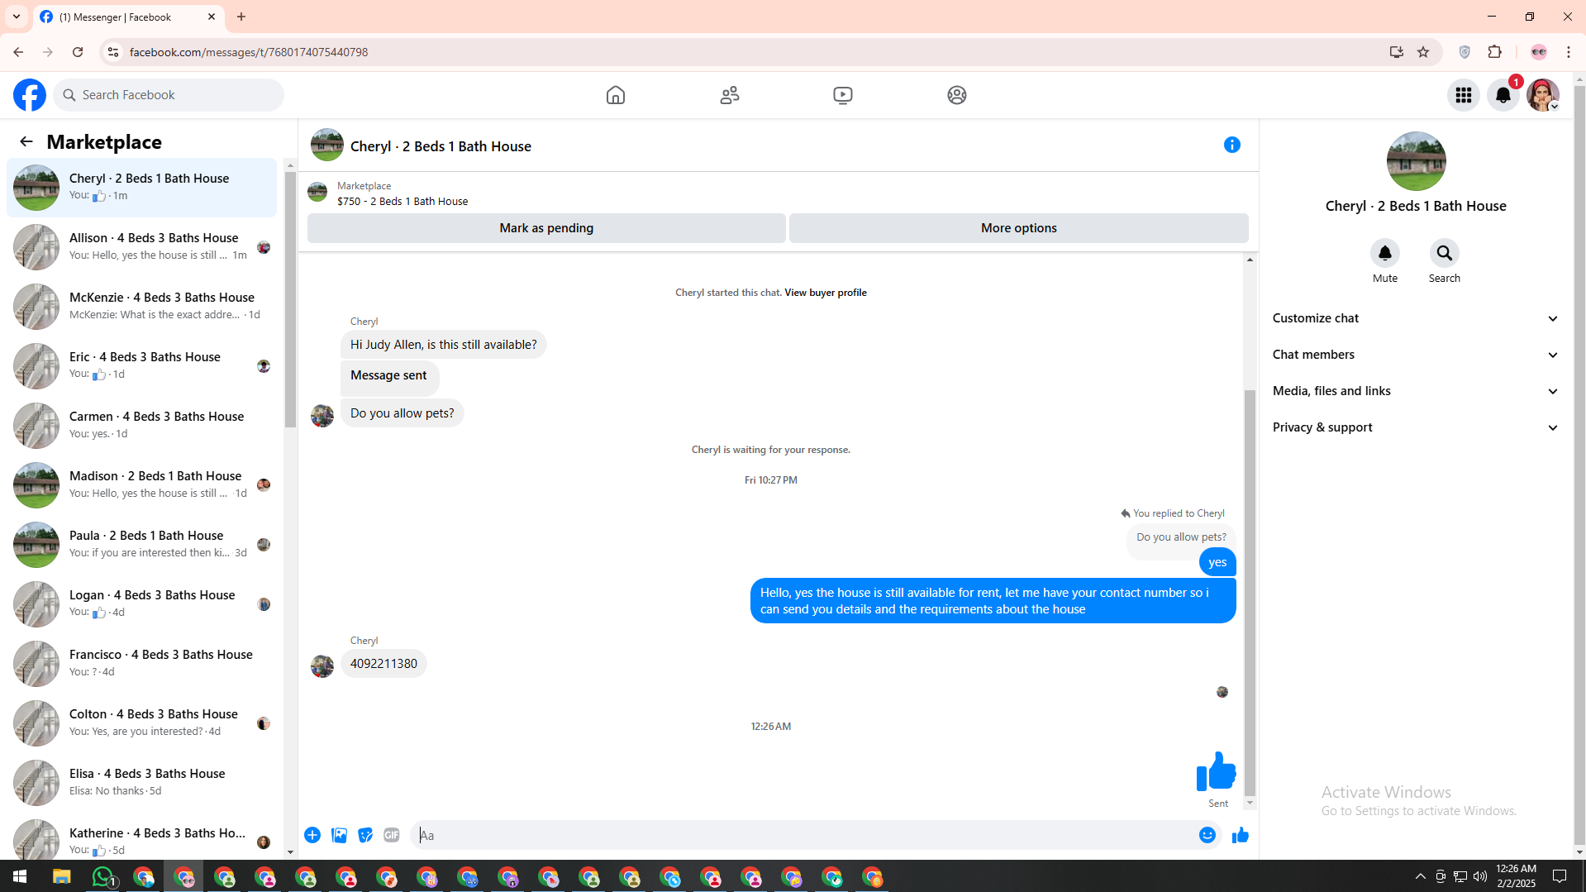The width and height of the screenshot is (1586, 892).
Task: Open the Menu grid icon
Action: (x=1464, y=95)
